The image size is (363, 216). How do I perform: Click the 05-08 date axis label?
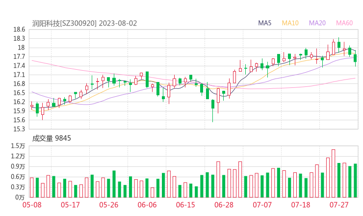(x=32, y=205)
